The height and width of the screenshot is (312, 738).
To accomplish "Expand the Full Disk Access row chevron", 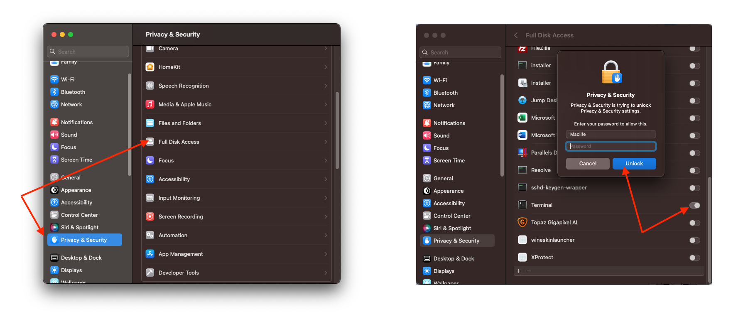I will 326,142.
